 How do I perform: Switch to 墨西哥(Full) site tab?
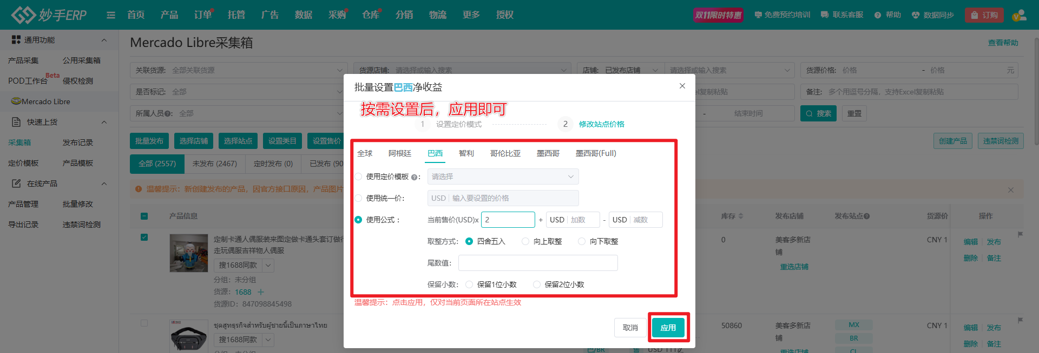click(596, 153)
